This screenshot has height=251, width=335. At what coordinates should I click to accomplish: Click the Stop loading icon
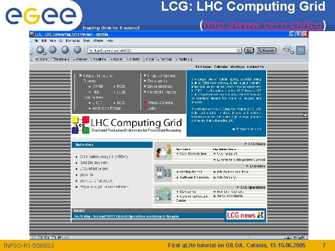[77, 50]
